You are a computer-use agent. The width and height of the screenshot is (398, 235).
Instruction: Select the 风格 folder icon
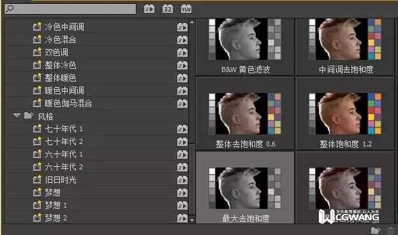point(29,116)
